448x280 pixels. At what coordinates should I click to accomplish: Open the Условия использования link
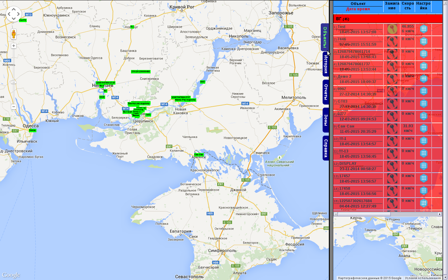point(423,278)
